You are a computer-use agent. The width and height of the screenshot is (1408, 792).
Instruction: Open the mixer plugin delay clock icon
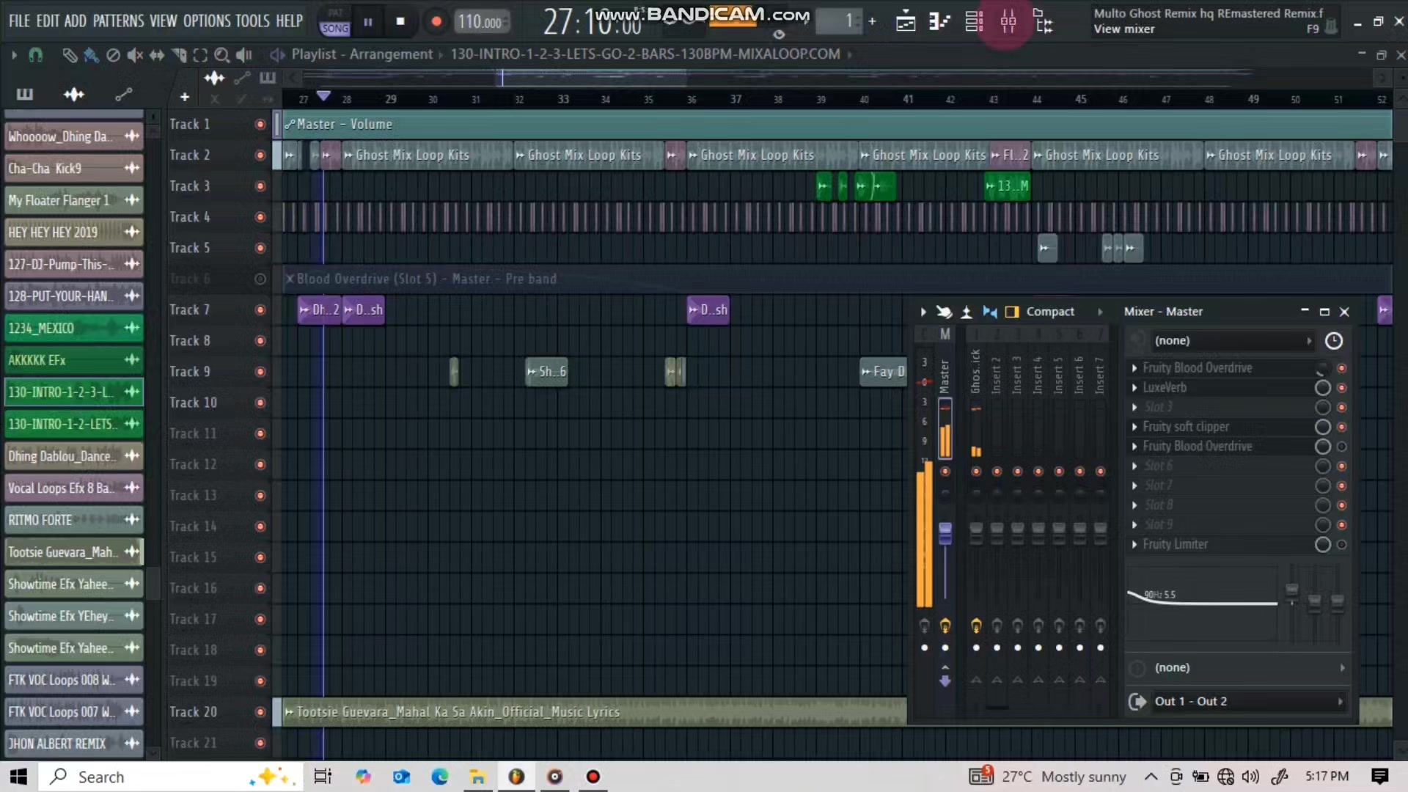coord(1334,341)
